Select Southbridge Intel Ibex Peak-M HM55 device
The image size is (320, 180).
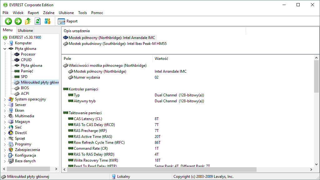pyautogui.click(x=117, y=44)
